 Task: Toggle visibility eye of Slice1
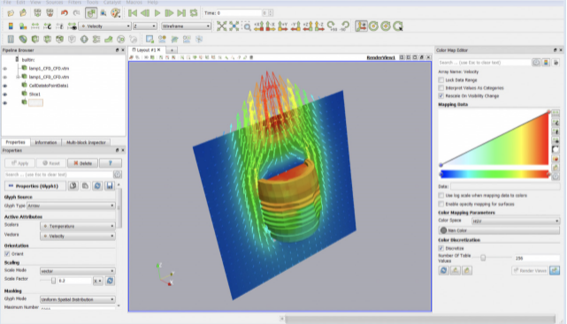[5, 94]
